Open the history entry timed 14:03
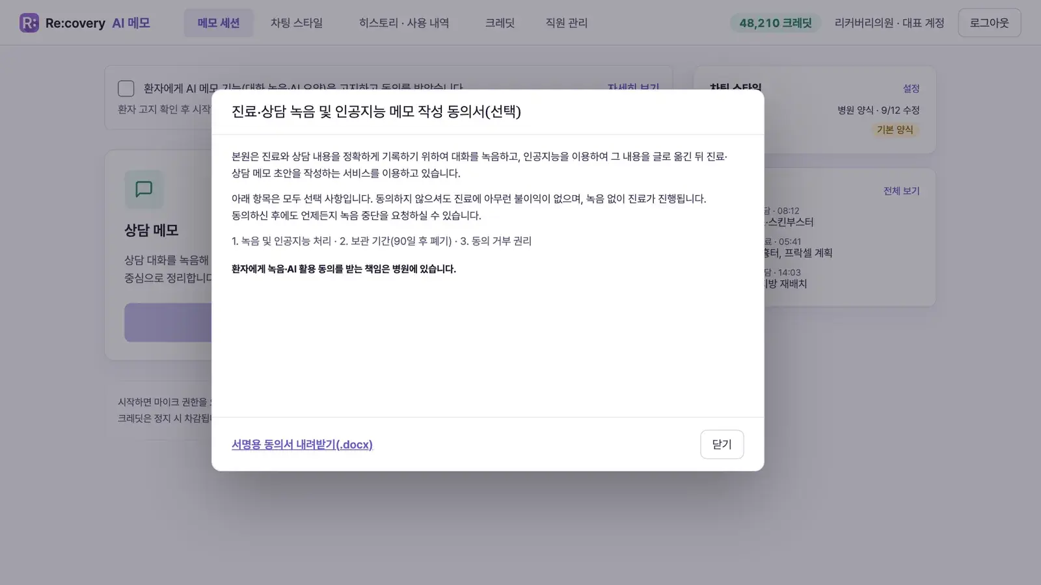Image resolution: width=1041 pixels, height=585 pixels. point(785,278)
